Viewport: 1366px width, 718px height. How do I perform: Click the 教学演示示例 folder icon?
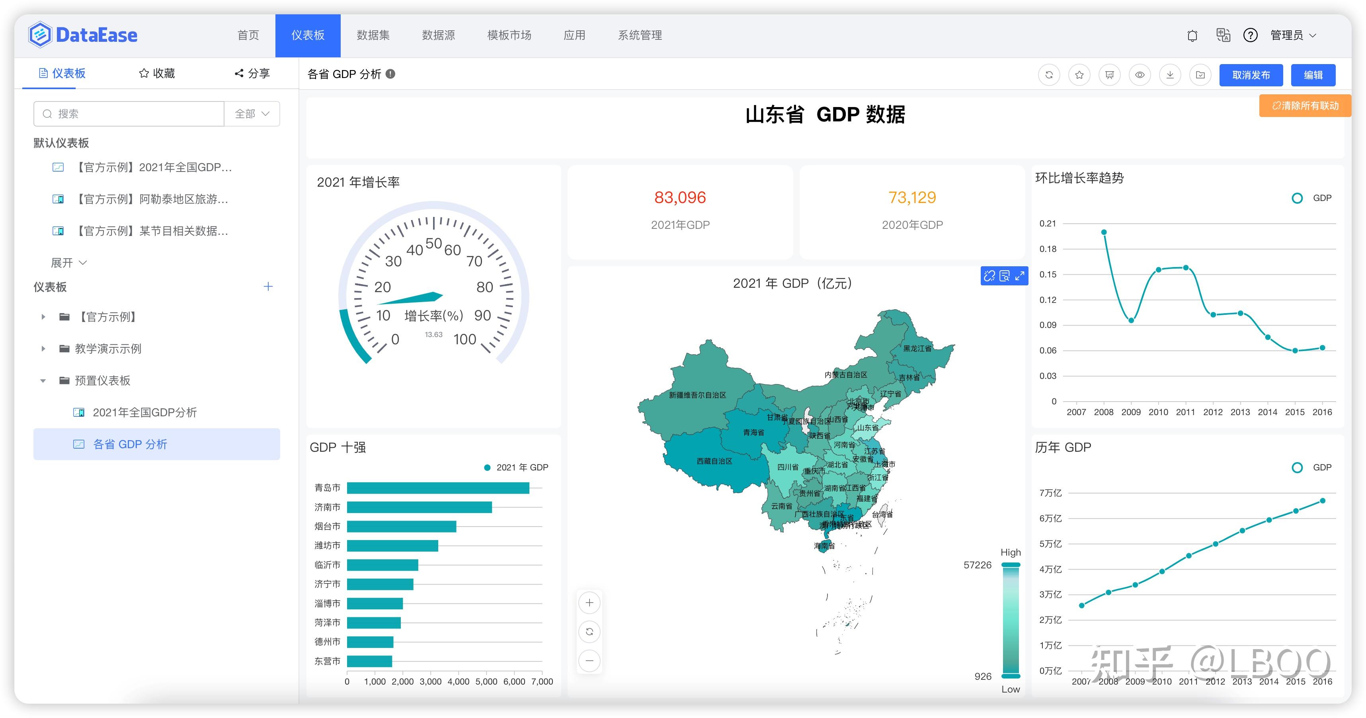tap(64, 348)
